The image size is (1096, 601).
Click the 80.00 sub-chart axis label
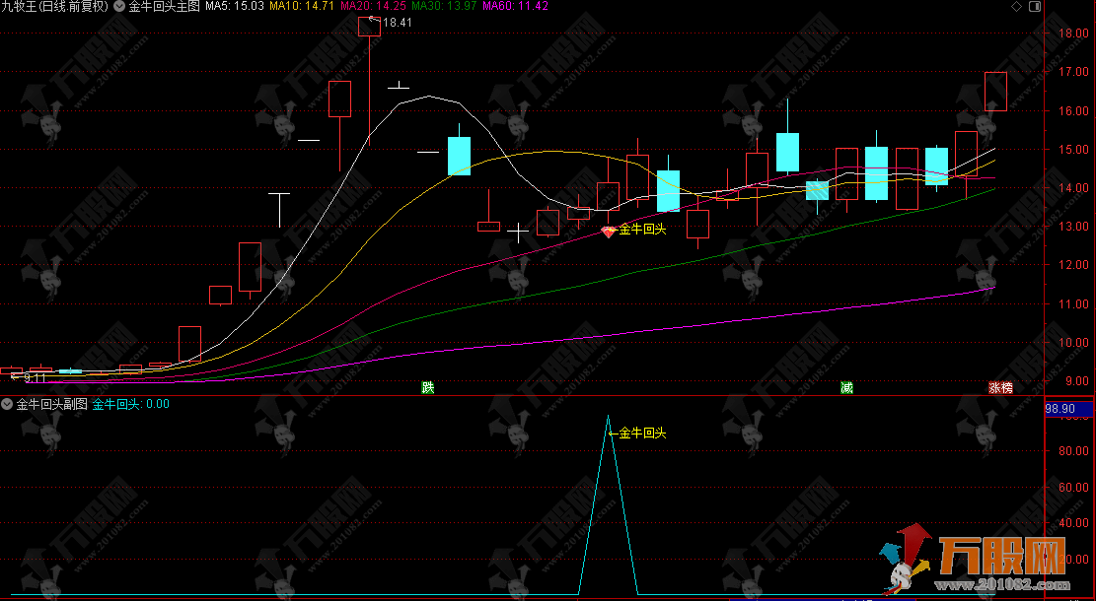point(1073,451)
